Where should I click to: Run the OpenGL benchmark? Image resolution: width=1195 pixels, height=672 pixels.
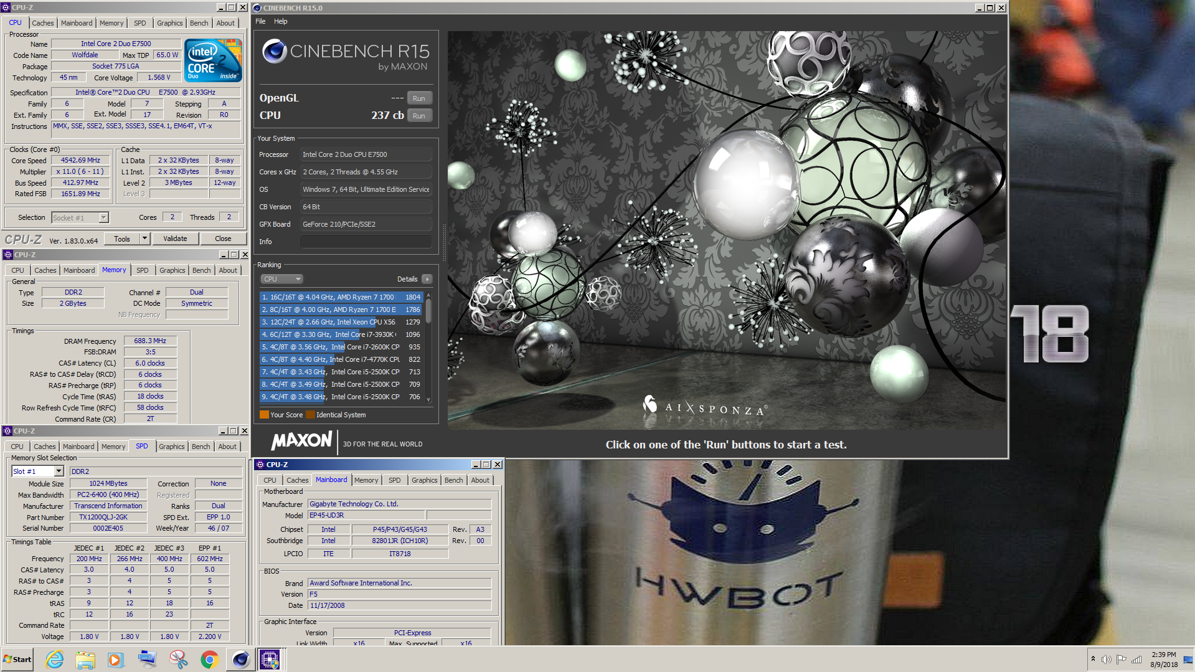tap(419, 98)
